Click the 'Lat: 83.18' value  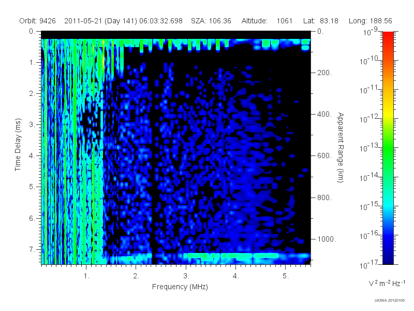320,21
